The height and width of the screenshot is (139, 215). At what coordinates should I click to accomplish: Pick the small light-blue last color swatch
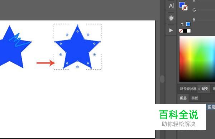pos(188,24)
